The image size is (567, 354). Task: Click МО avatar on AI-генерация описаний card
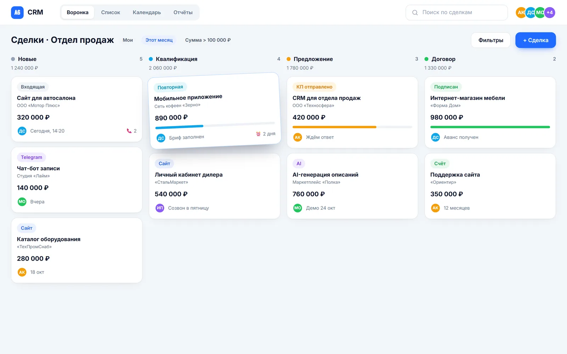[x=298, y=208]
